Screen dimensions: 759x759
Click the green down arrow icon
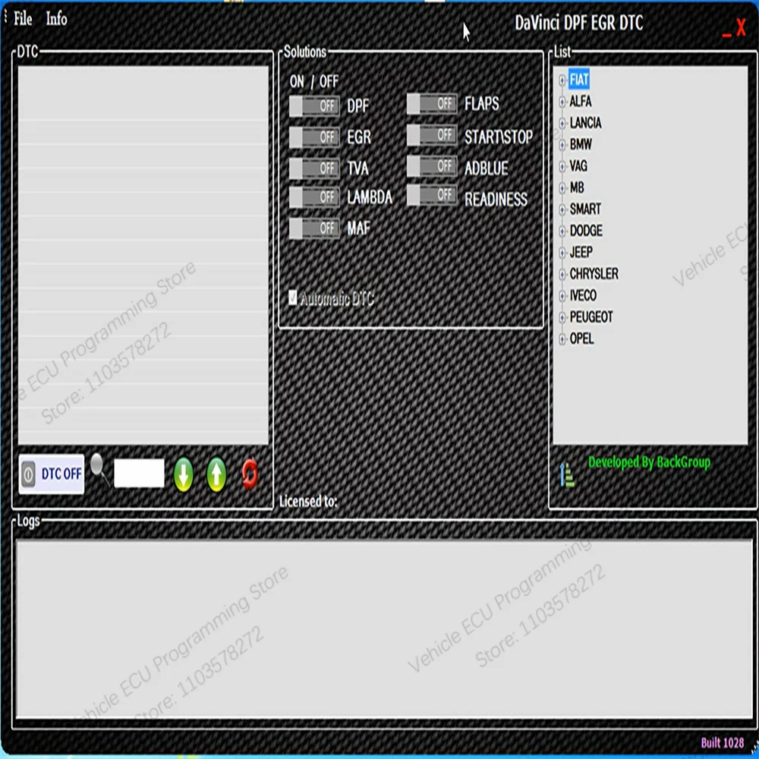click(184, 474)
